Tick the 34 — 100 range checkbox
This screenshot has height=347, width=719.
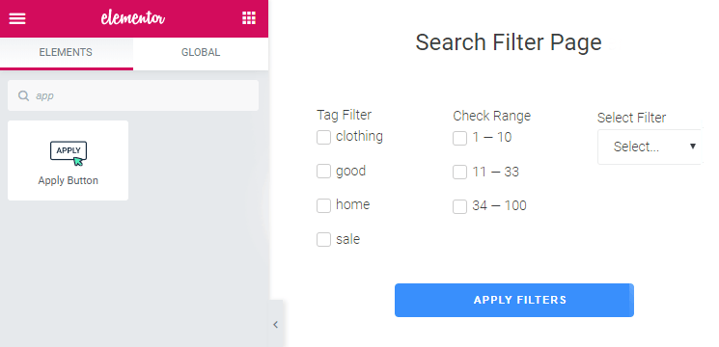pyautogui.click(x=460, y=206)
